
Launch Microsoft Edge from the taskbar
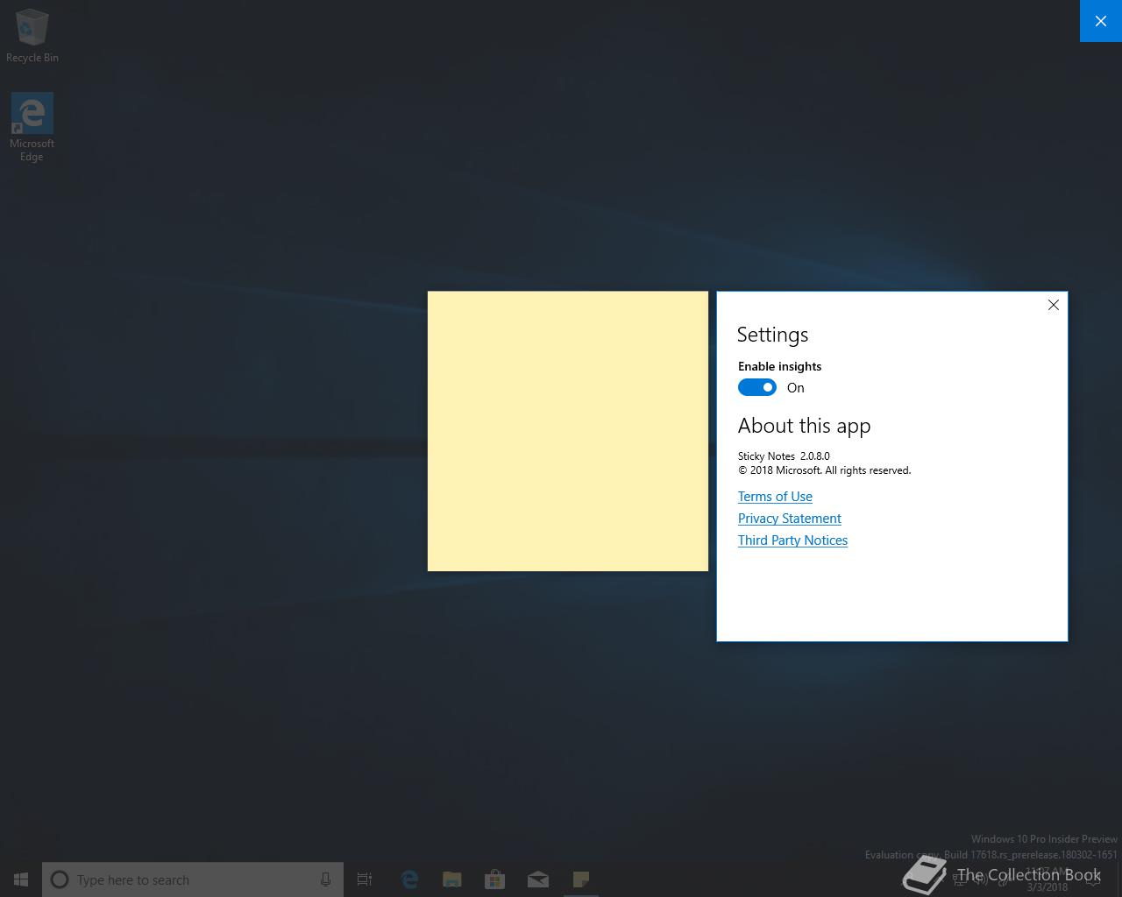(409, 879)
